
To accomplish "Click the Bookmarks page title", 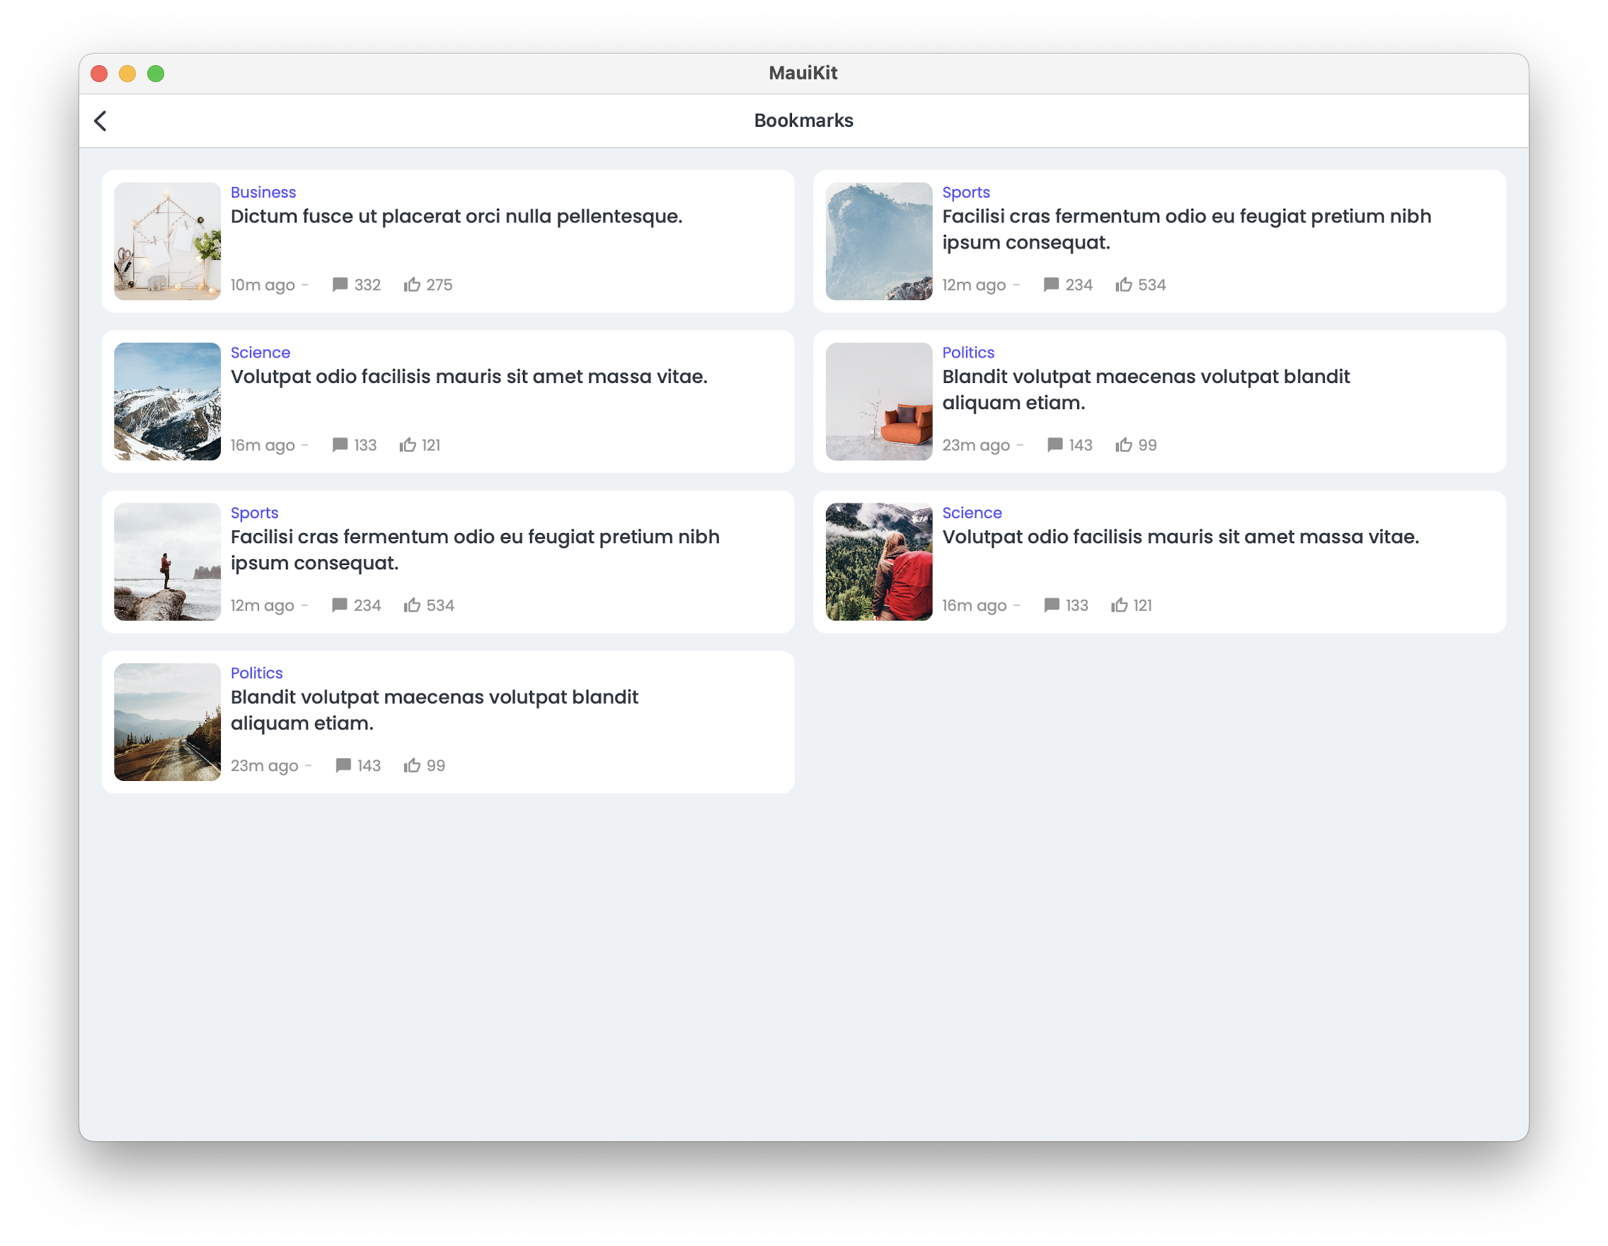I will pyautogui.click(x=803, y=121).
